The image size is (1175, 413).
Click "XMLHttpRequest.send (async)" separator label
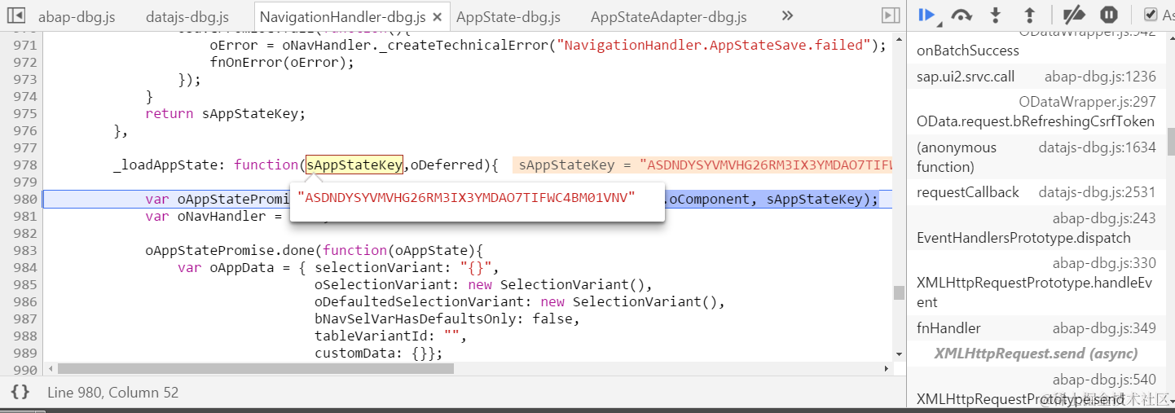1035,354
